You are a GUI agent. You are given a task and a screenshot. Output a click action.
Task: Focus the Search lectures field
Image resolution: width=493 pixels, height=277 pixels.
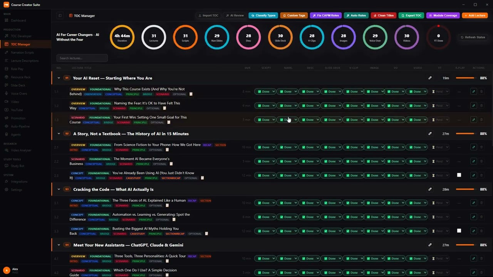coord(82,58)
